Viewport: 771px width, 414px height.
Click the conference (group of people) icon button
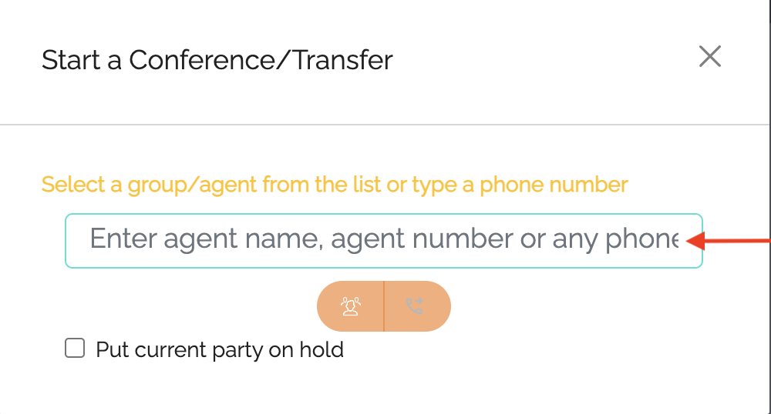[350, 306]
